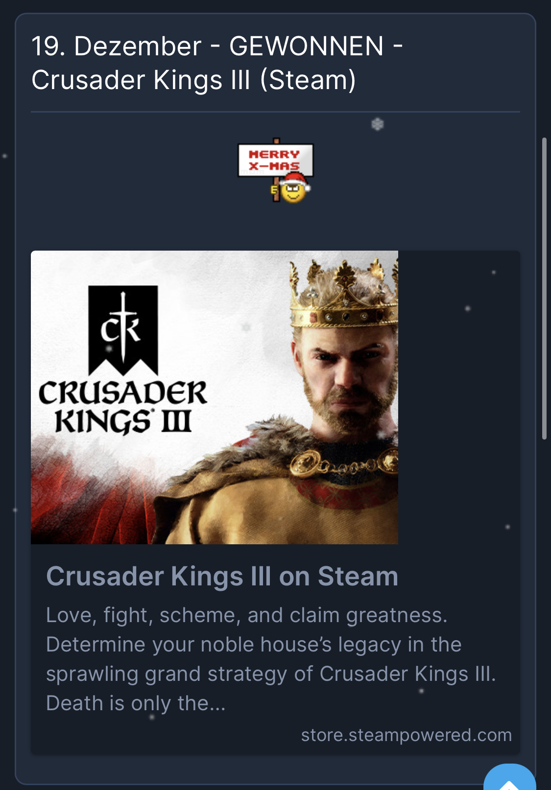Image resolution: width=551 pixels, height=790 pixels.
Task: Click 'Crusader Kings III (Steam)' title line
Action: (x=193, y=80)
